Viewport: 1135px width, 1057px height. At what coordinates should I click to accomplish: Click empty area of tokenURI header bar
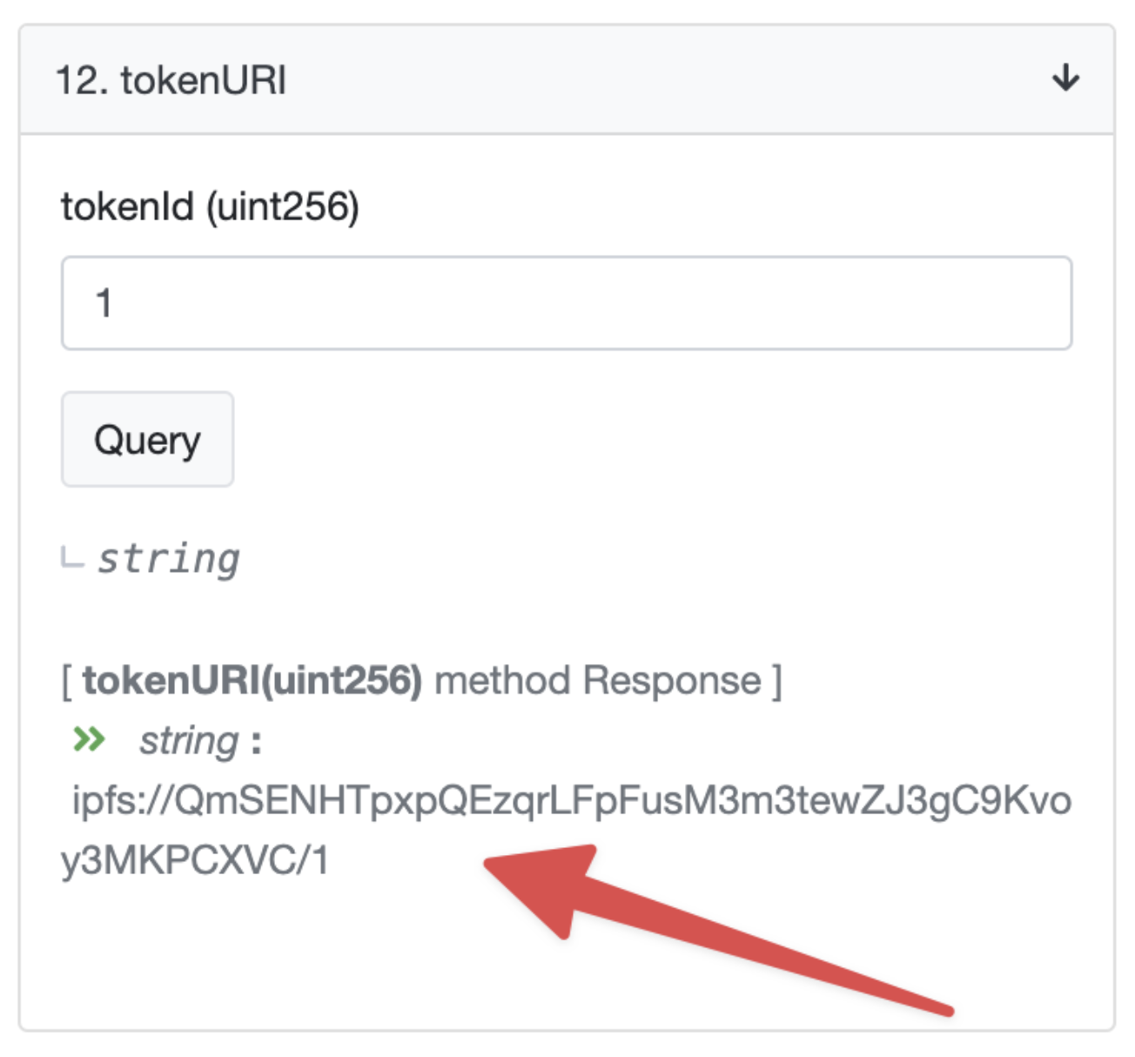click(x=662, y=80)
